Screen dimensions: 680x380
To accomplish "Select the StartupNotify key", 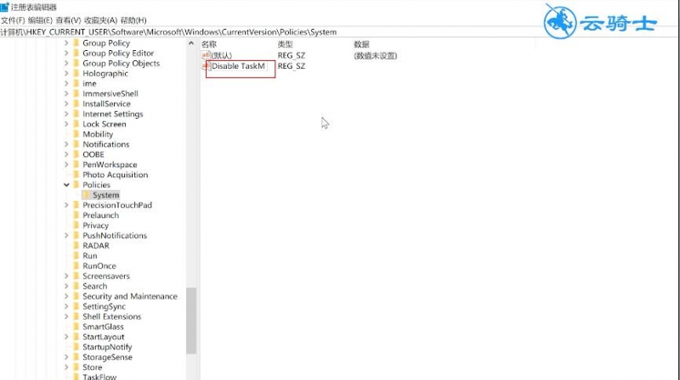I will [x=107, y=347].
